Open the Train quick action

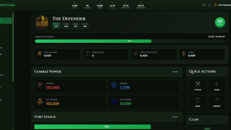(x=217, y=86)
